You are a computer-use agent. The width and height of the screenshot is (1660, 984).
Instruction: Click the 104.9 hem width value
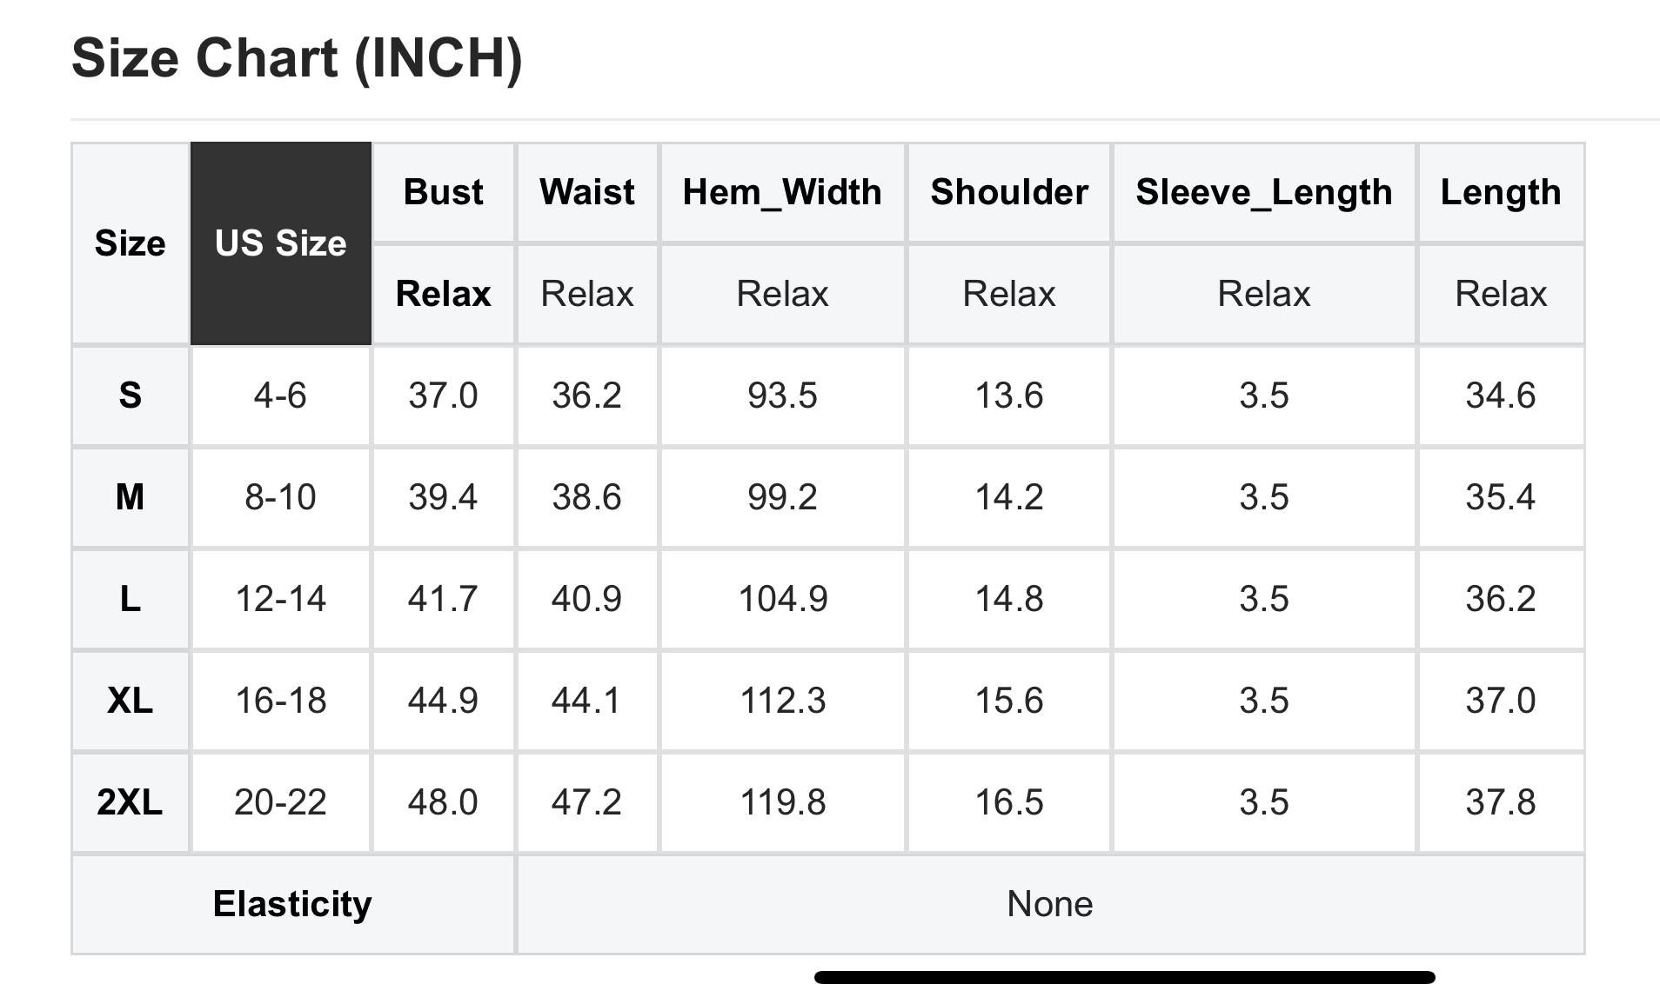[x=782, y=599]
